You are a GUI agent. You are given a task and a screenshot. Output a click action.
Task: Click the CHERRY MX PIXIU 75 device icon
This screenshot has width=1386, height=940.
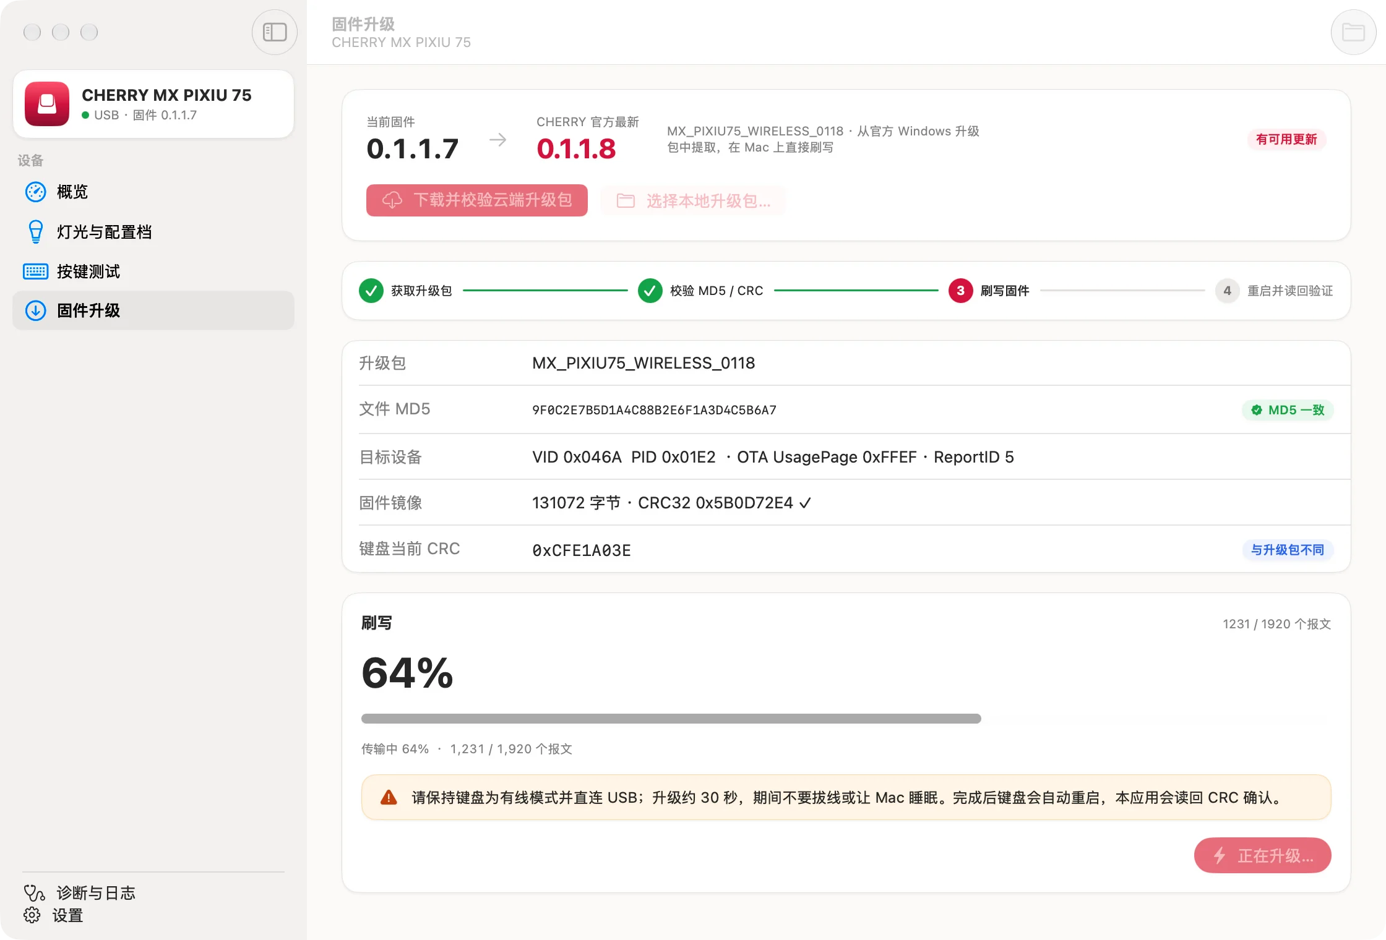click(47, 104)
